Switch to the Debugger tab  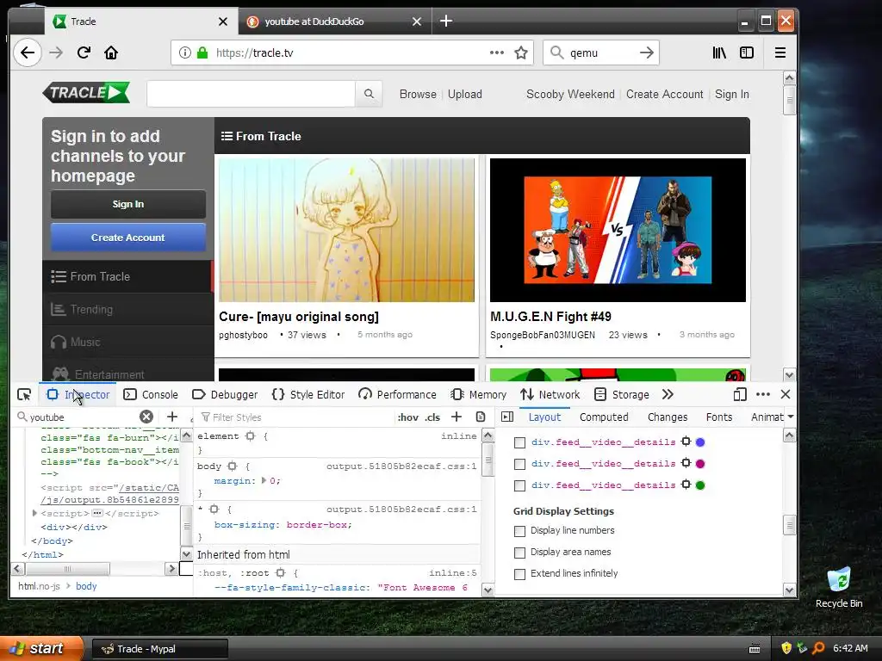[225, 394]
